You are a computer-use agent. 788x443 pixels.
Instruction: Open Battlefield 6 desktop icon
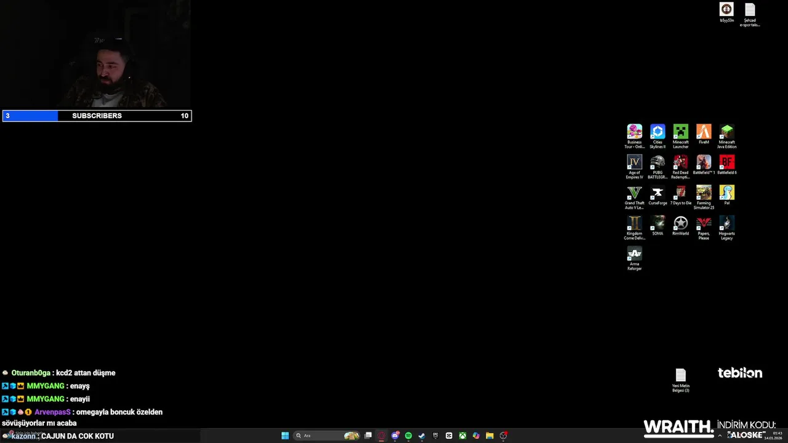[727, 164]
